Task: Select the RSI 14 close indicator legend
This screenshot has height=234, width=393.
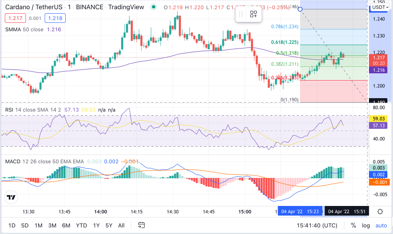Action: [33, 110]
